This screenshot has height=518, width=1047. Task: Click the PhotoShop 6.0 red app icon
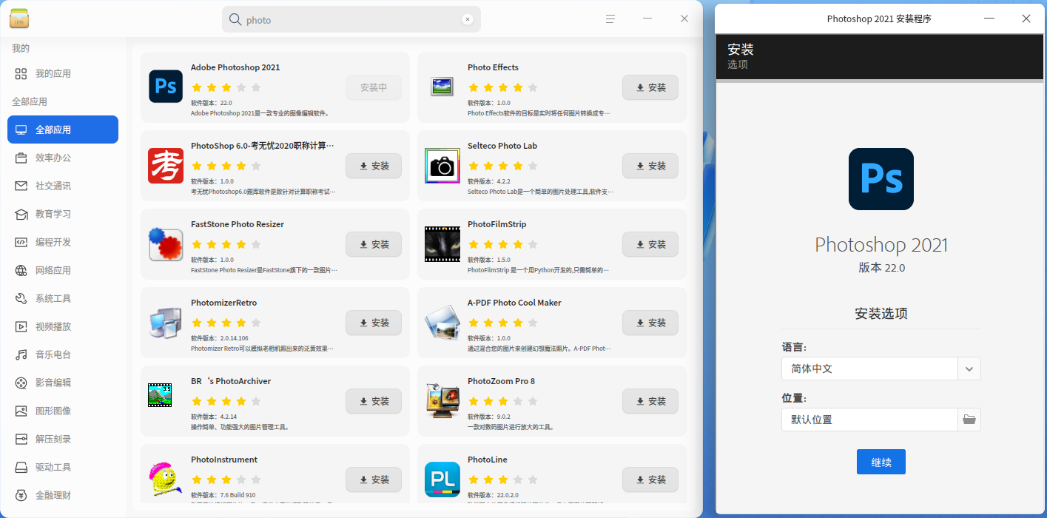166,166
